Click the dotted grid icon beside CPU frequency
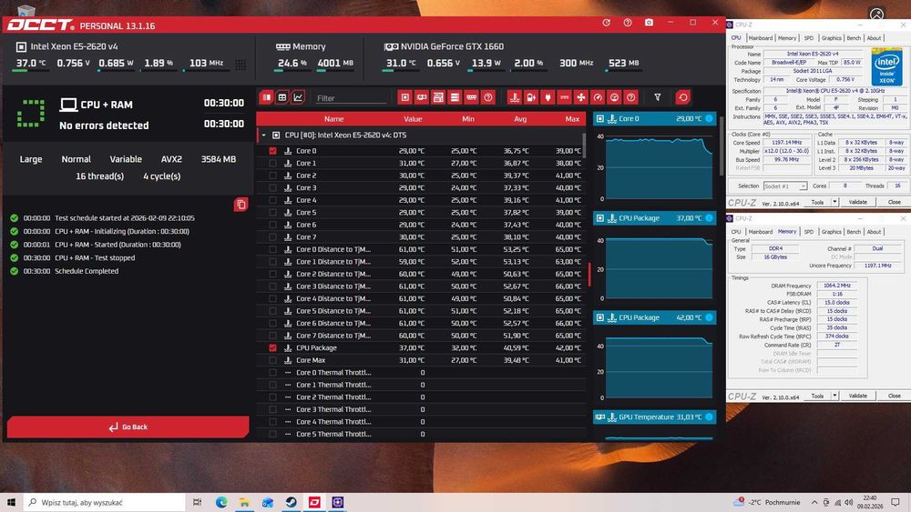This screenshot has height=512, width=911. coord(241,65)
